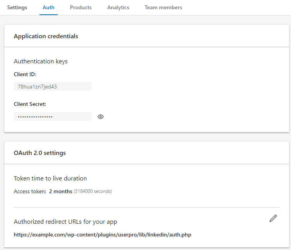
Task: Select the Authentication keys subheading
Action: (41, 61)
